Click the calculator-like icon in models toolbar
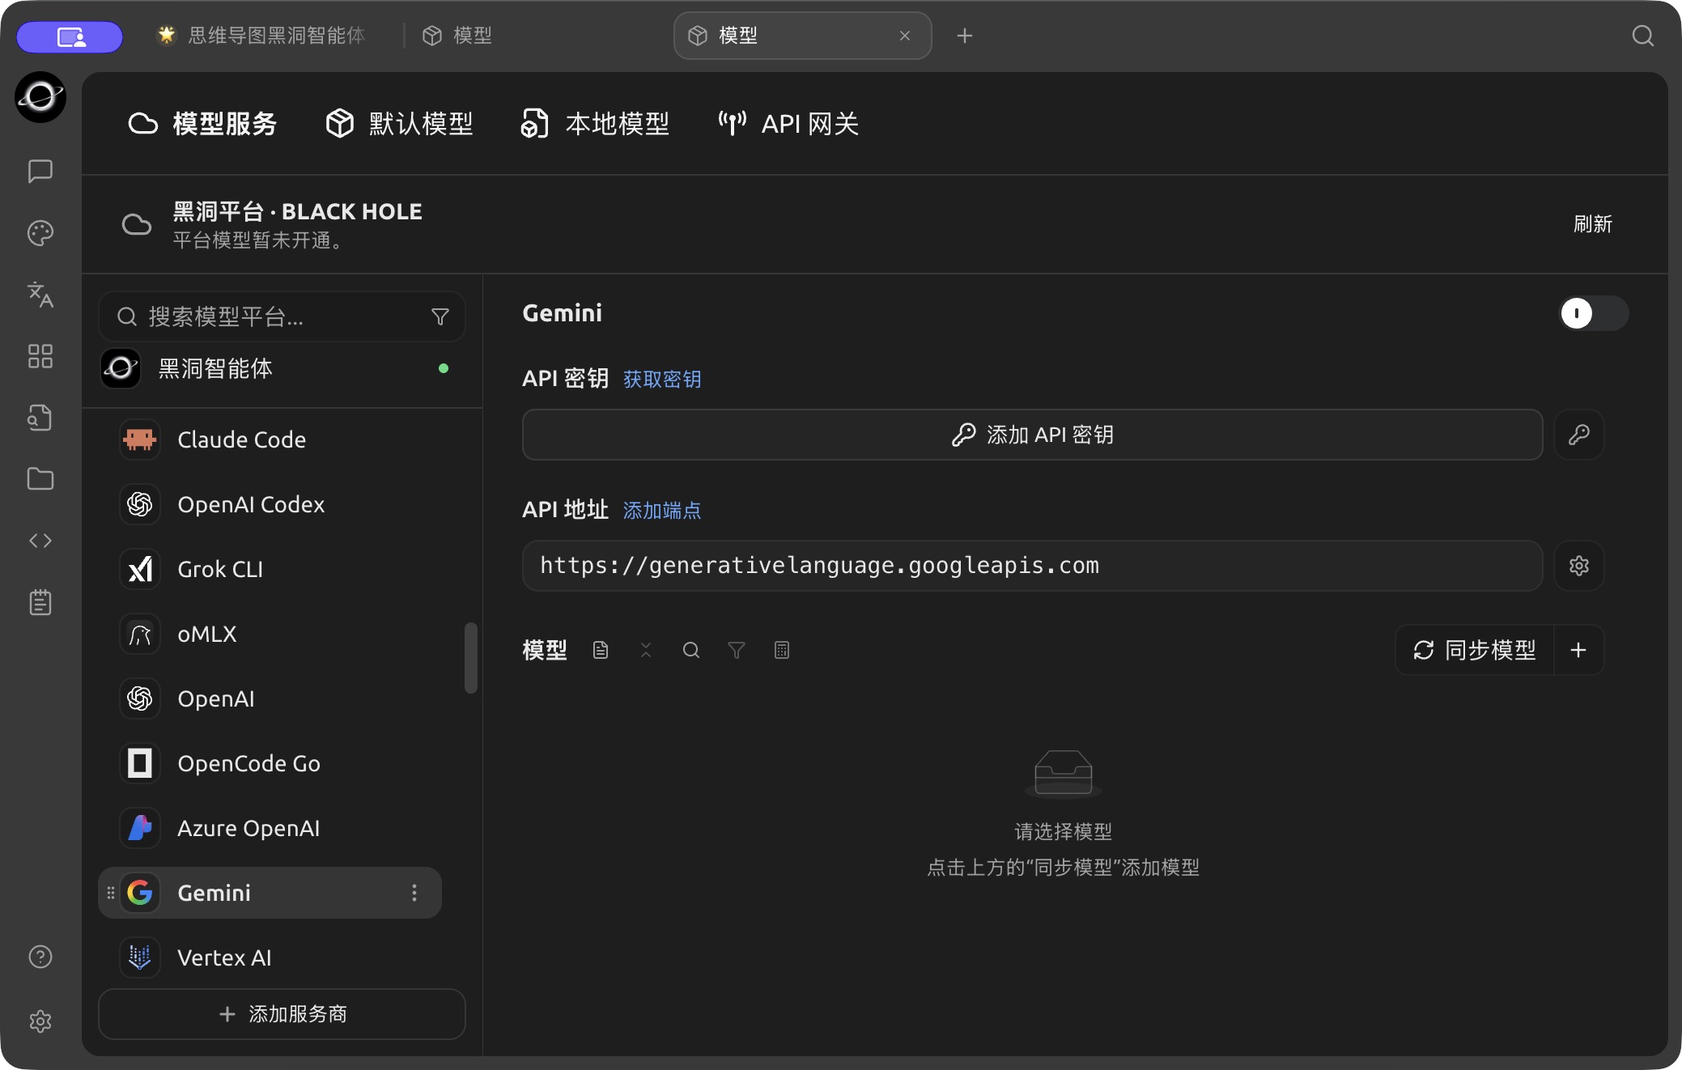 coord(782,650)
